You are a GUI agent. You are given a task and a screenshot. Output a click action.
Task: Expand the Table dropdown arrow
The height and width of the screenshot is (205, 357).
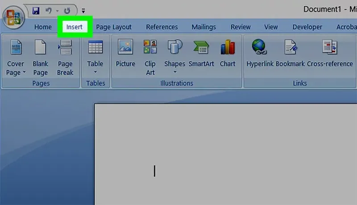[x=95, y=72]
